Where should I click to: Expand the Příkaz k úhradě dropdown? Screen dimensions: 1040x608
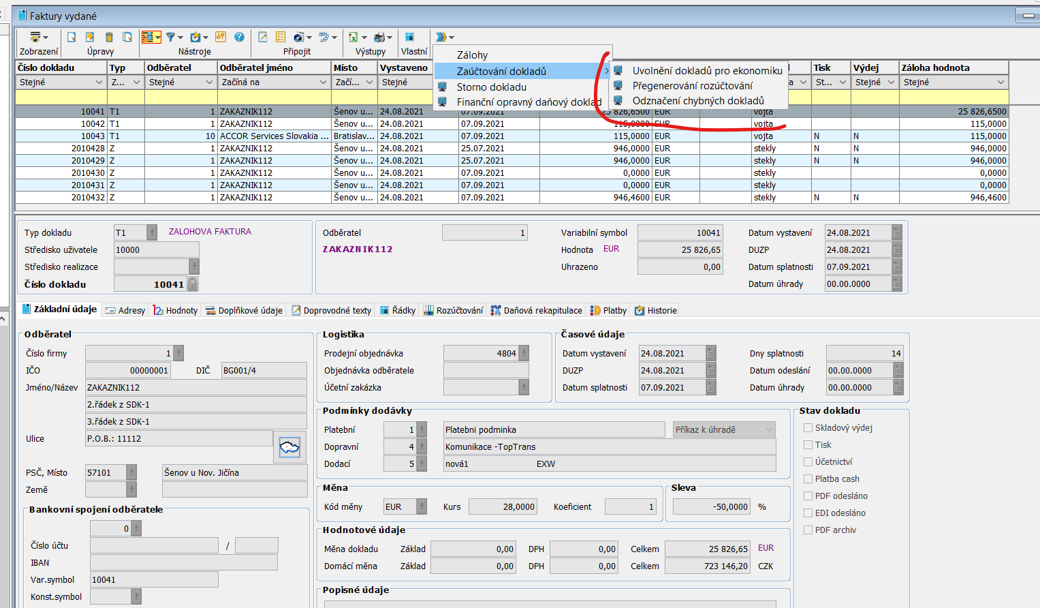point(769,429)
